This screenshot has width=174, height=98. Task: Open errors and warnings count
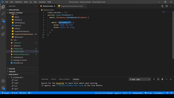tap(23, 93)
